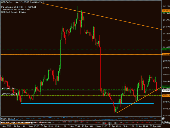Select the ascending orange trendline from 21 Apr low
Image resolution: width=170 pixels, height=128 pixels.
point(139,100)
